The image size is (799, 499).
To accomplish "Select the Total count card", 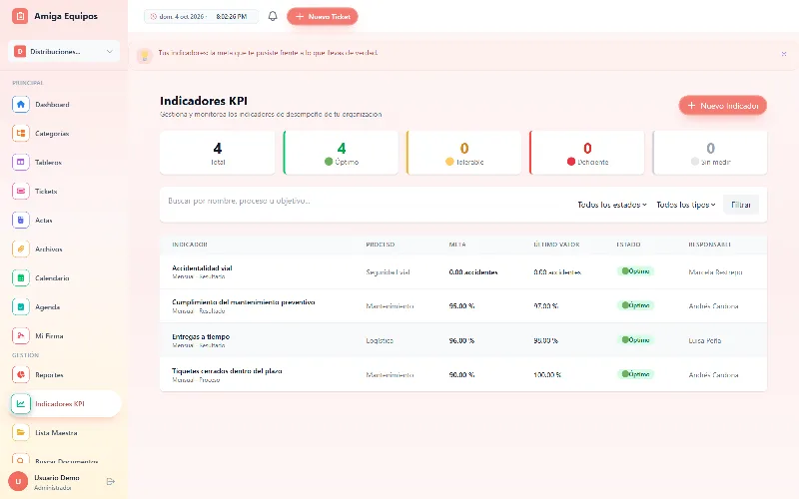I will [x=218, y=153].
